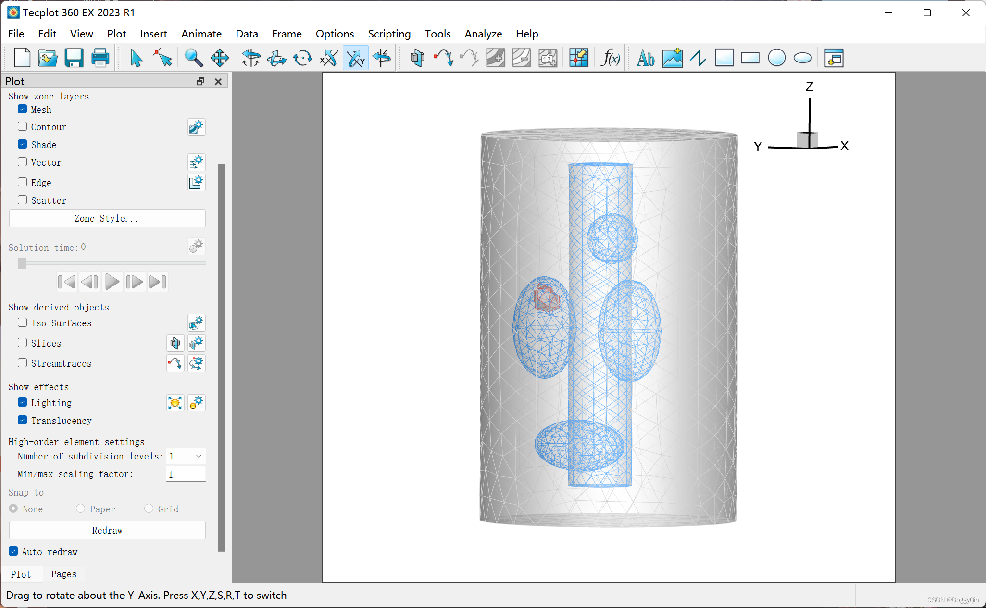Select the Zoom magnifier tool

point(193,58)
